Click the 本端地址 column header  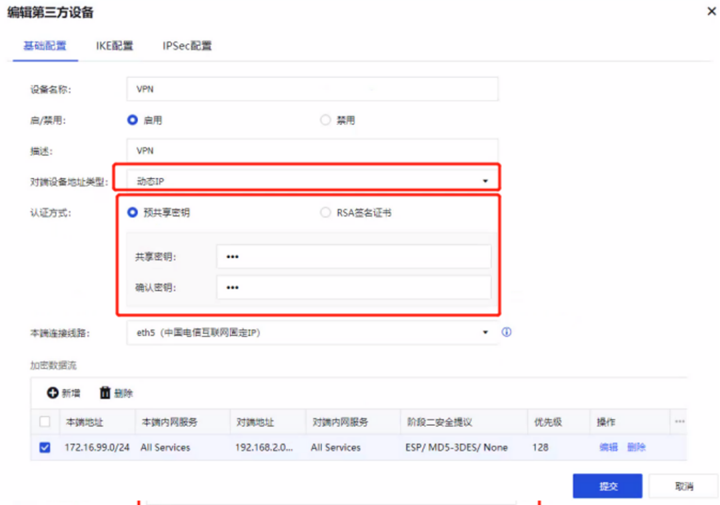85,422
